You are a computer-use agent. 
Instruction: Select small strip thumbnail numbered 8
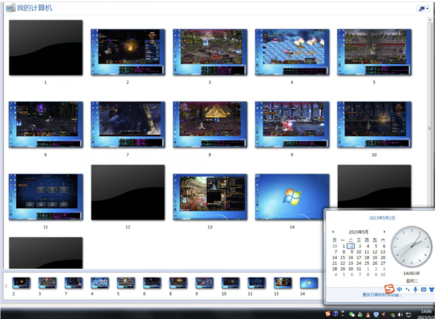[178, 283]
